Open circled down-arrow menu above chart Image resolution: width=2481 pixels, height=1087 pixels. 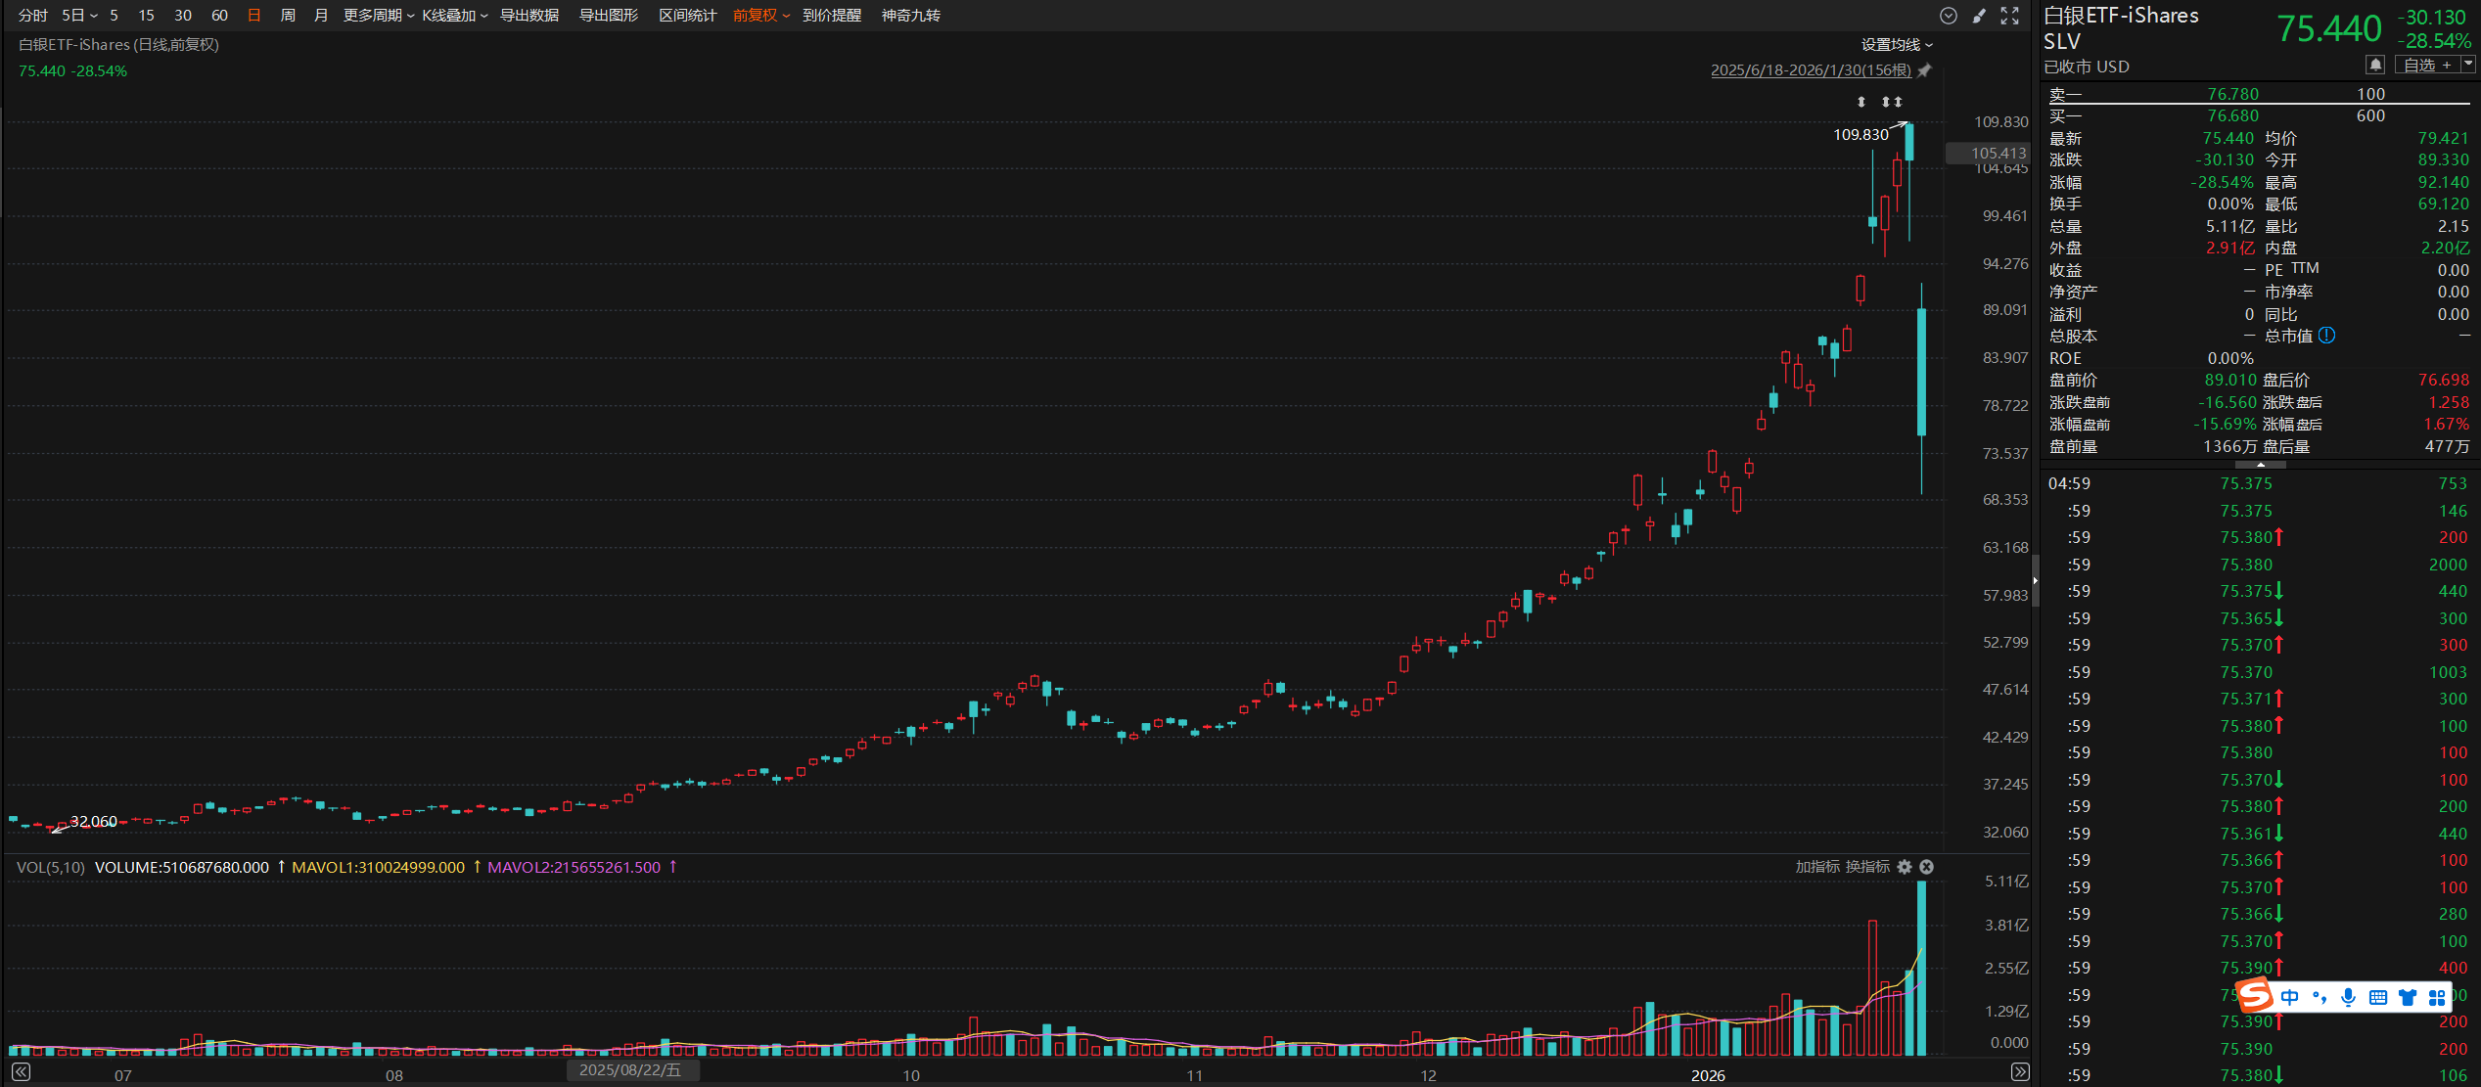[x=1949, y=16]
